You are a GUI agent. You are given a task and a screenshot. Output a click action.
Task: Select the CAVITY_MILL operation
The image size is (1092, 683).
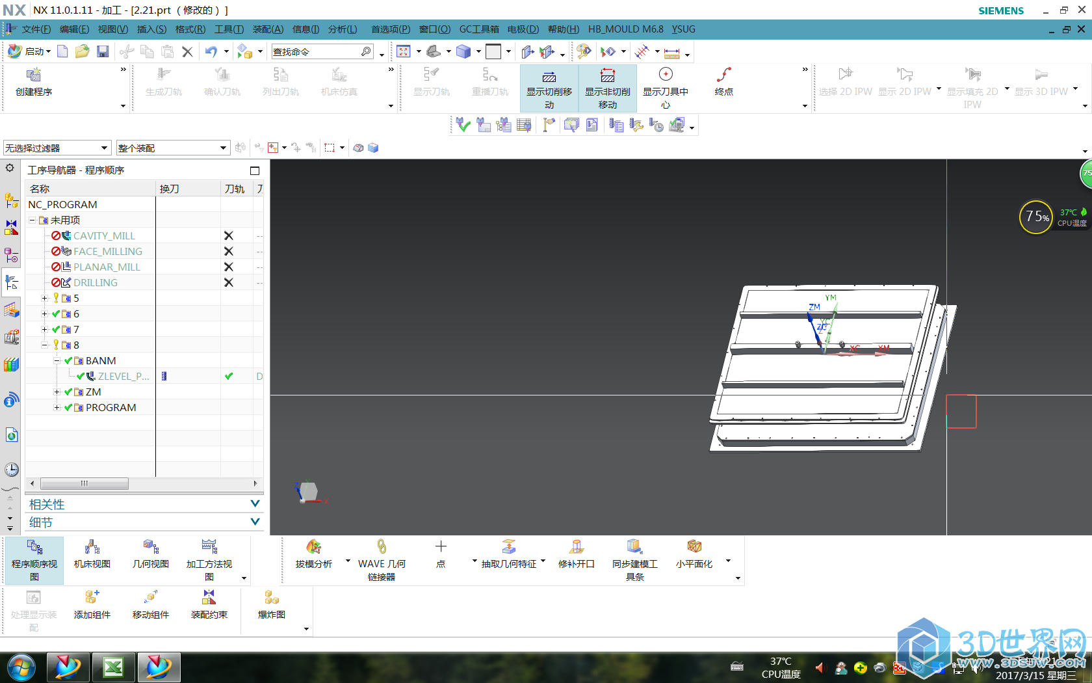pyautogui.click(x=104, y=236)
